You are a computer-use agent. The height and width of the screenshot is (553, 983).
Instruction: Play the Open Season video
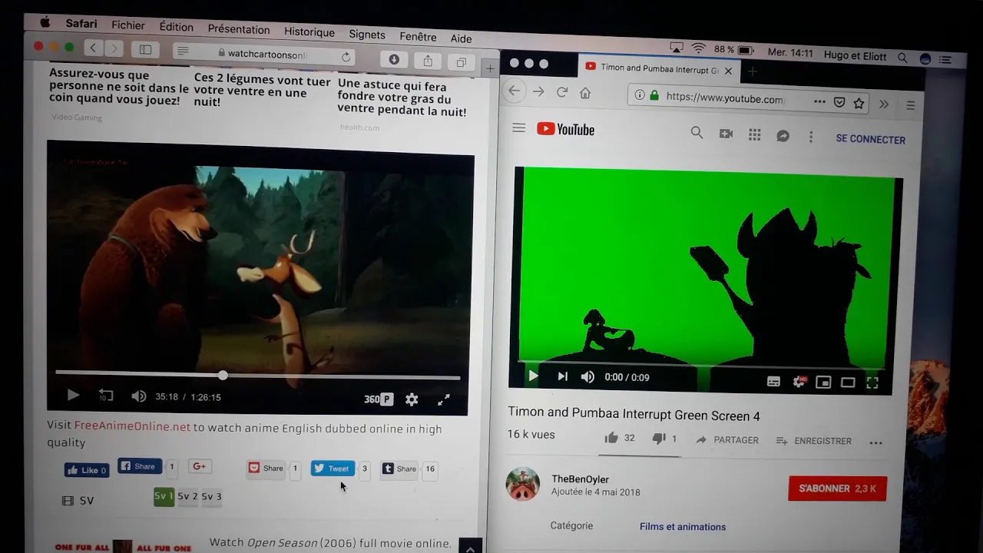[73, 395]
